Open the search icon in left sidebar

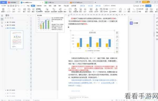point(2,26)
